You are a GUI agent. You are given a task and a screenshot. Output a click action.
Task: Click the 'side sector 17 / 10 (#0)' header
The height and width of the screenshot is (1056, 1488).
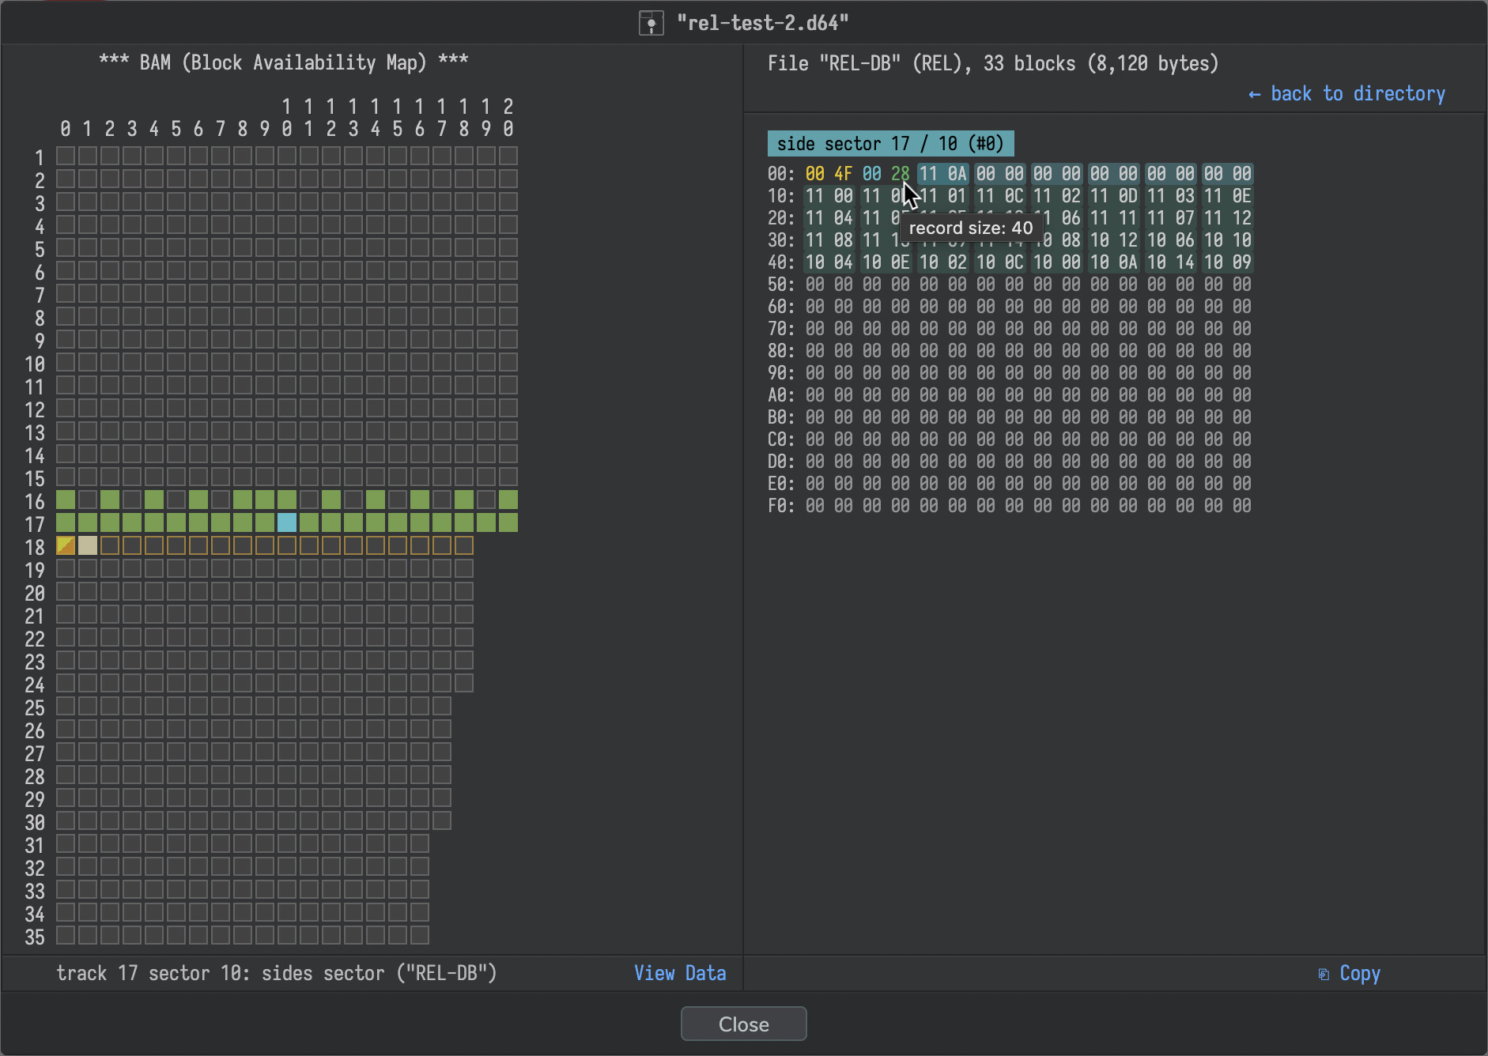coord(890,144)
